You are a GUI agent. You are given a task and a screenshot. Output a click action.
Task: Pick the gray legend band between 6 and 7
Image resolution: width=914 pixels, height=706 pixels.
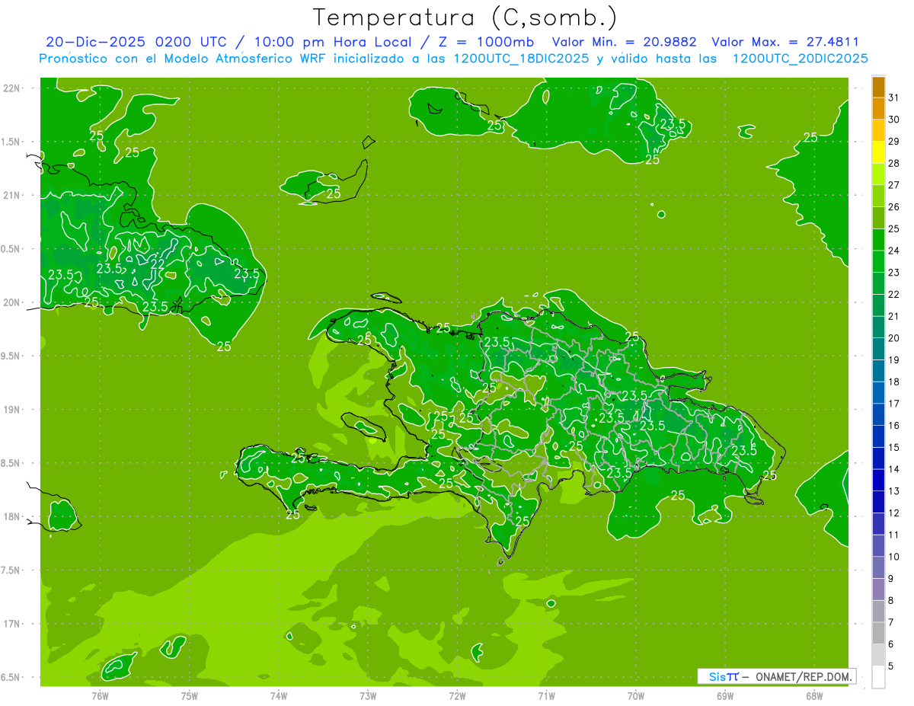click(878, 633)
